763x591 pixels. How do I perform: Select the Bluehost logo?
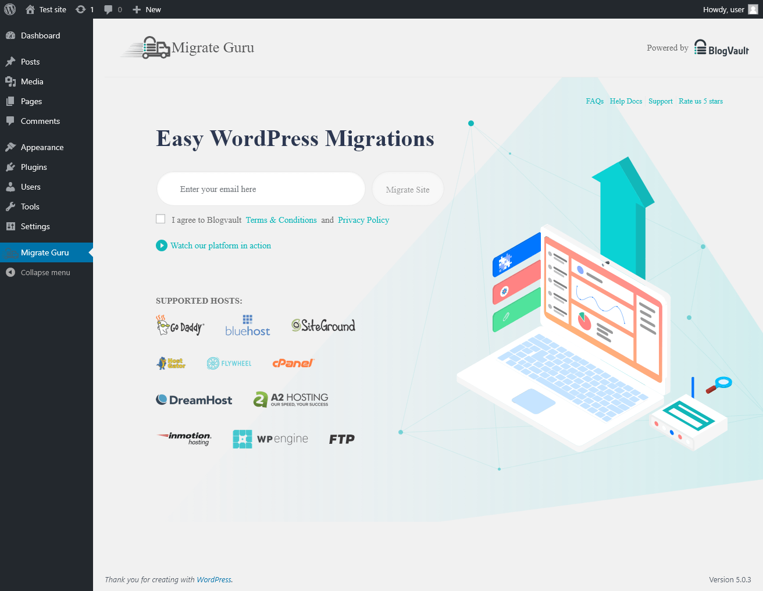pyautogui.click(x=248, y=326)
